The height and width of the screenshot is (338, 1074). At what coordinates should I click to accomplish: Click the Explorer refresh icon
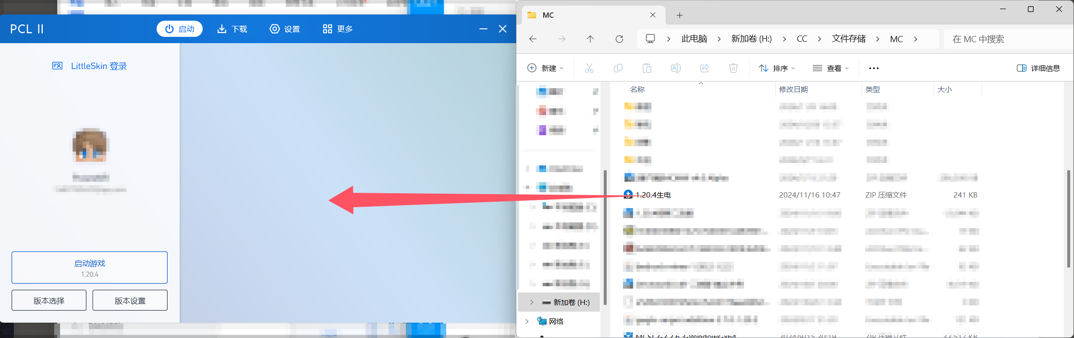[619, 39]
